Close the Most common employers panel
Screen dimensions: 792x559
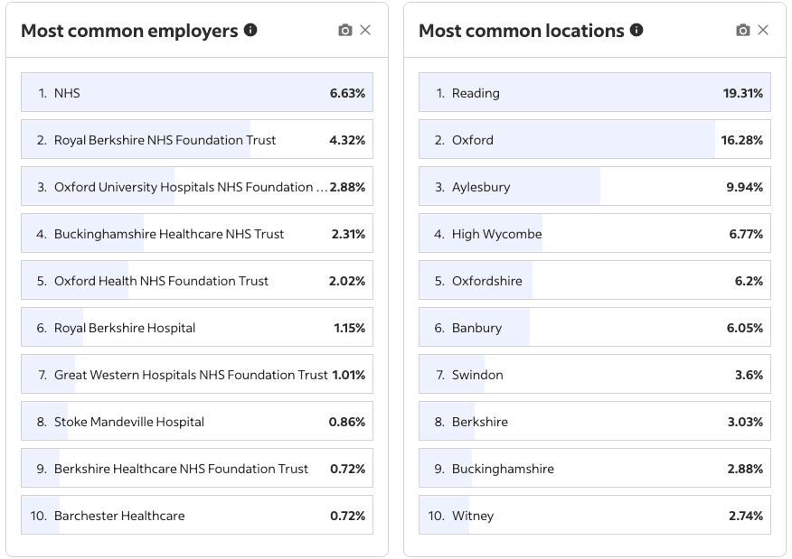click(365, 30)
